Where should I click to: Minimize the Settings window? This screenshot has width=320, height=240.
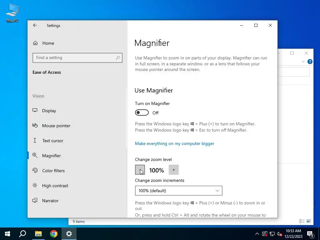(x=242, y=25)
